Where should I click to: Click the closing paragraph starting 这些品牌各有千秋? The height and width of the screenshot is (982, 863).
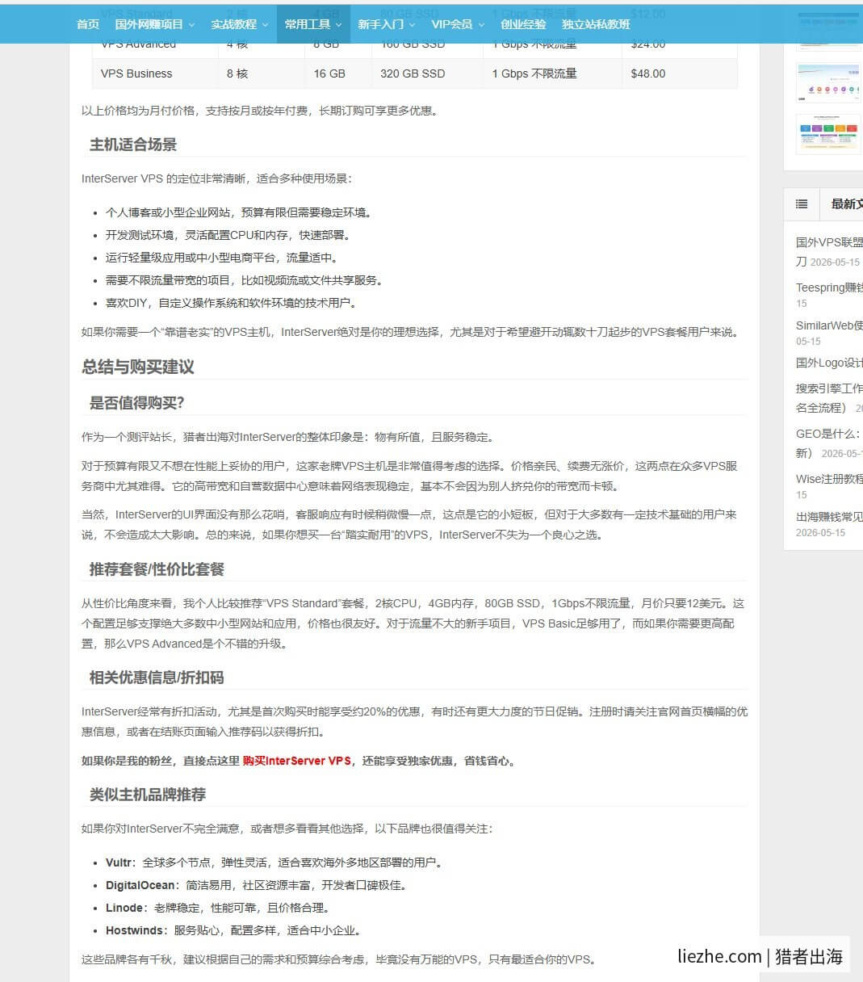[339, 959]
